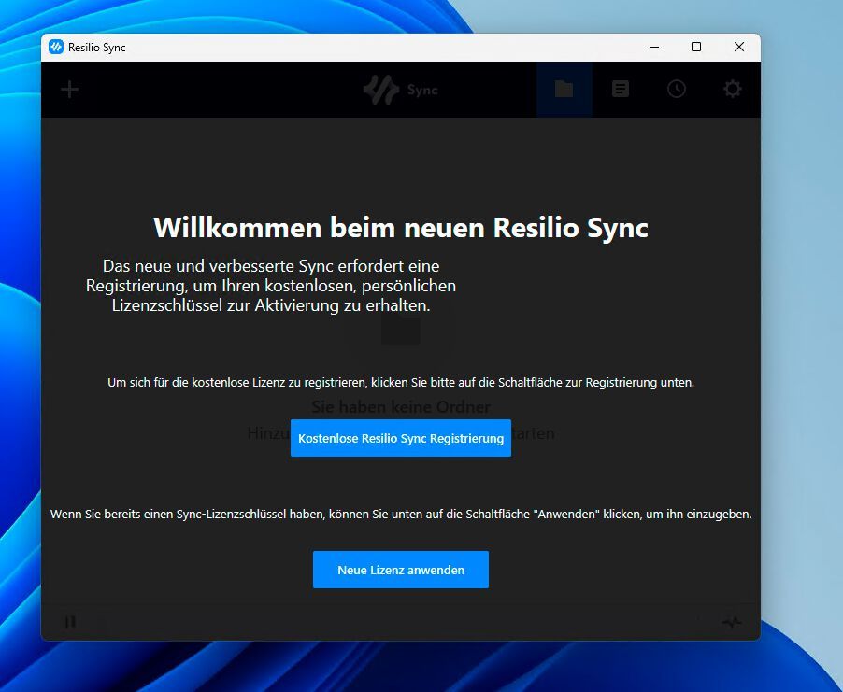Screen dimensions: 843x692
Task: Click the bottom status bar
Action: click(400, 621)
